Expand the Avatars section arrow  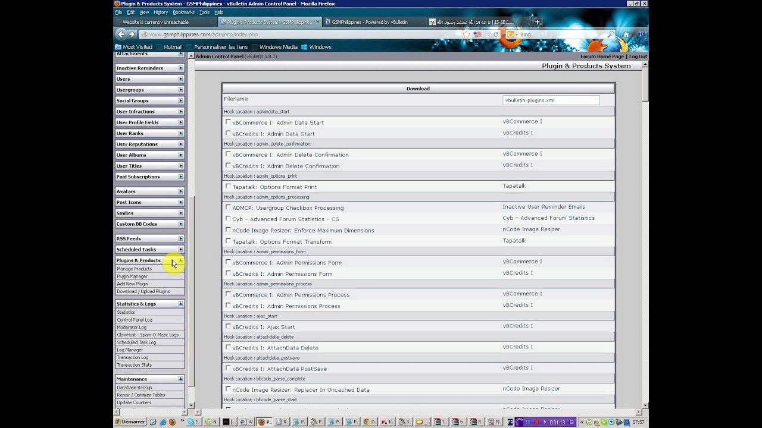pos(180,191)
